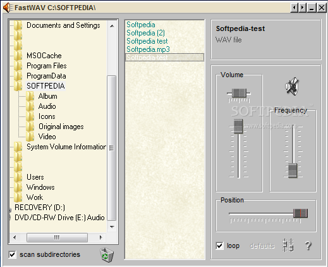Select Softpedia test in file list

click(x=147, y=41)
